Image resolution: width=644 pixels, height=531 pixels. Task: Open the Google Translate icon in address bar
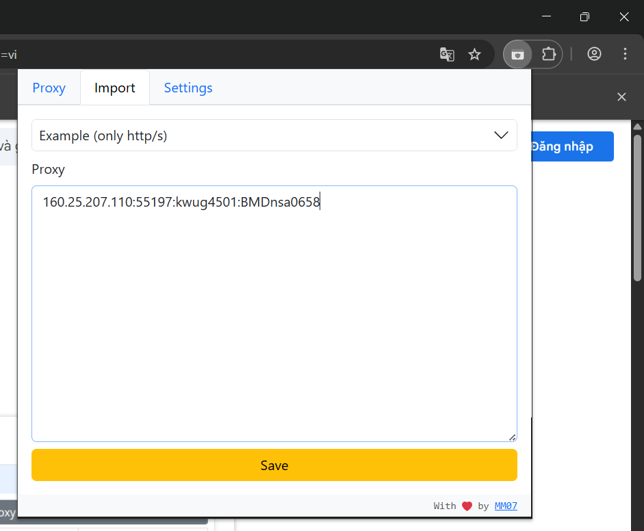pos(447,53)
